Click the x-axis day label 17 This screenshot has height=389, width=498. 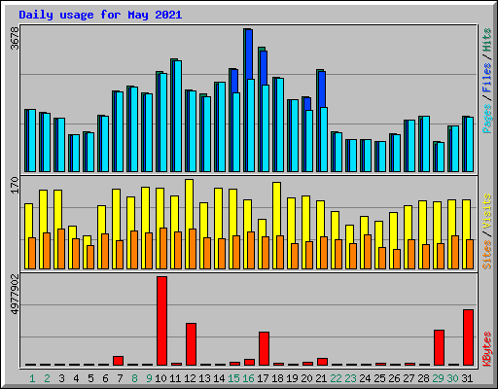coord(263,378)
